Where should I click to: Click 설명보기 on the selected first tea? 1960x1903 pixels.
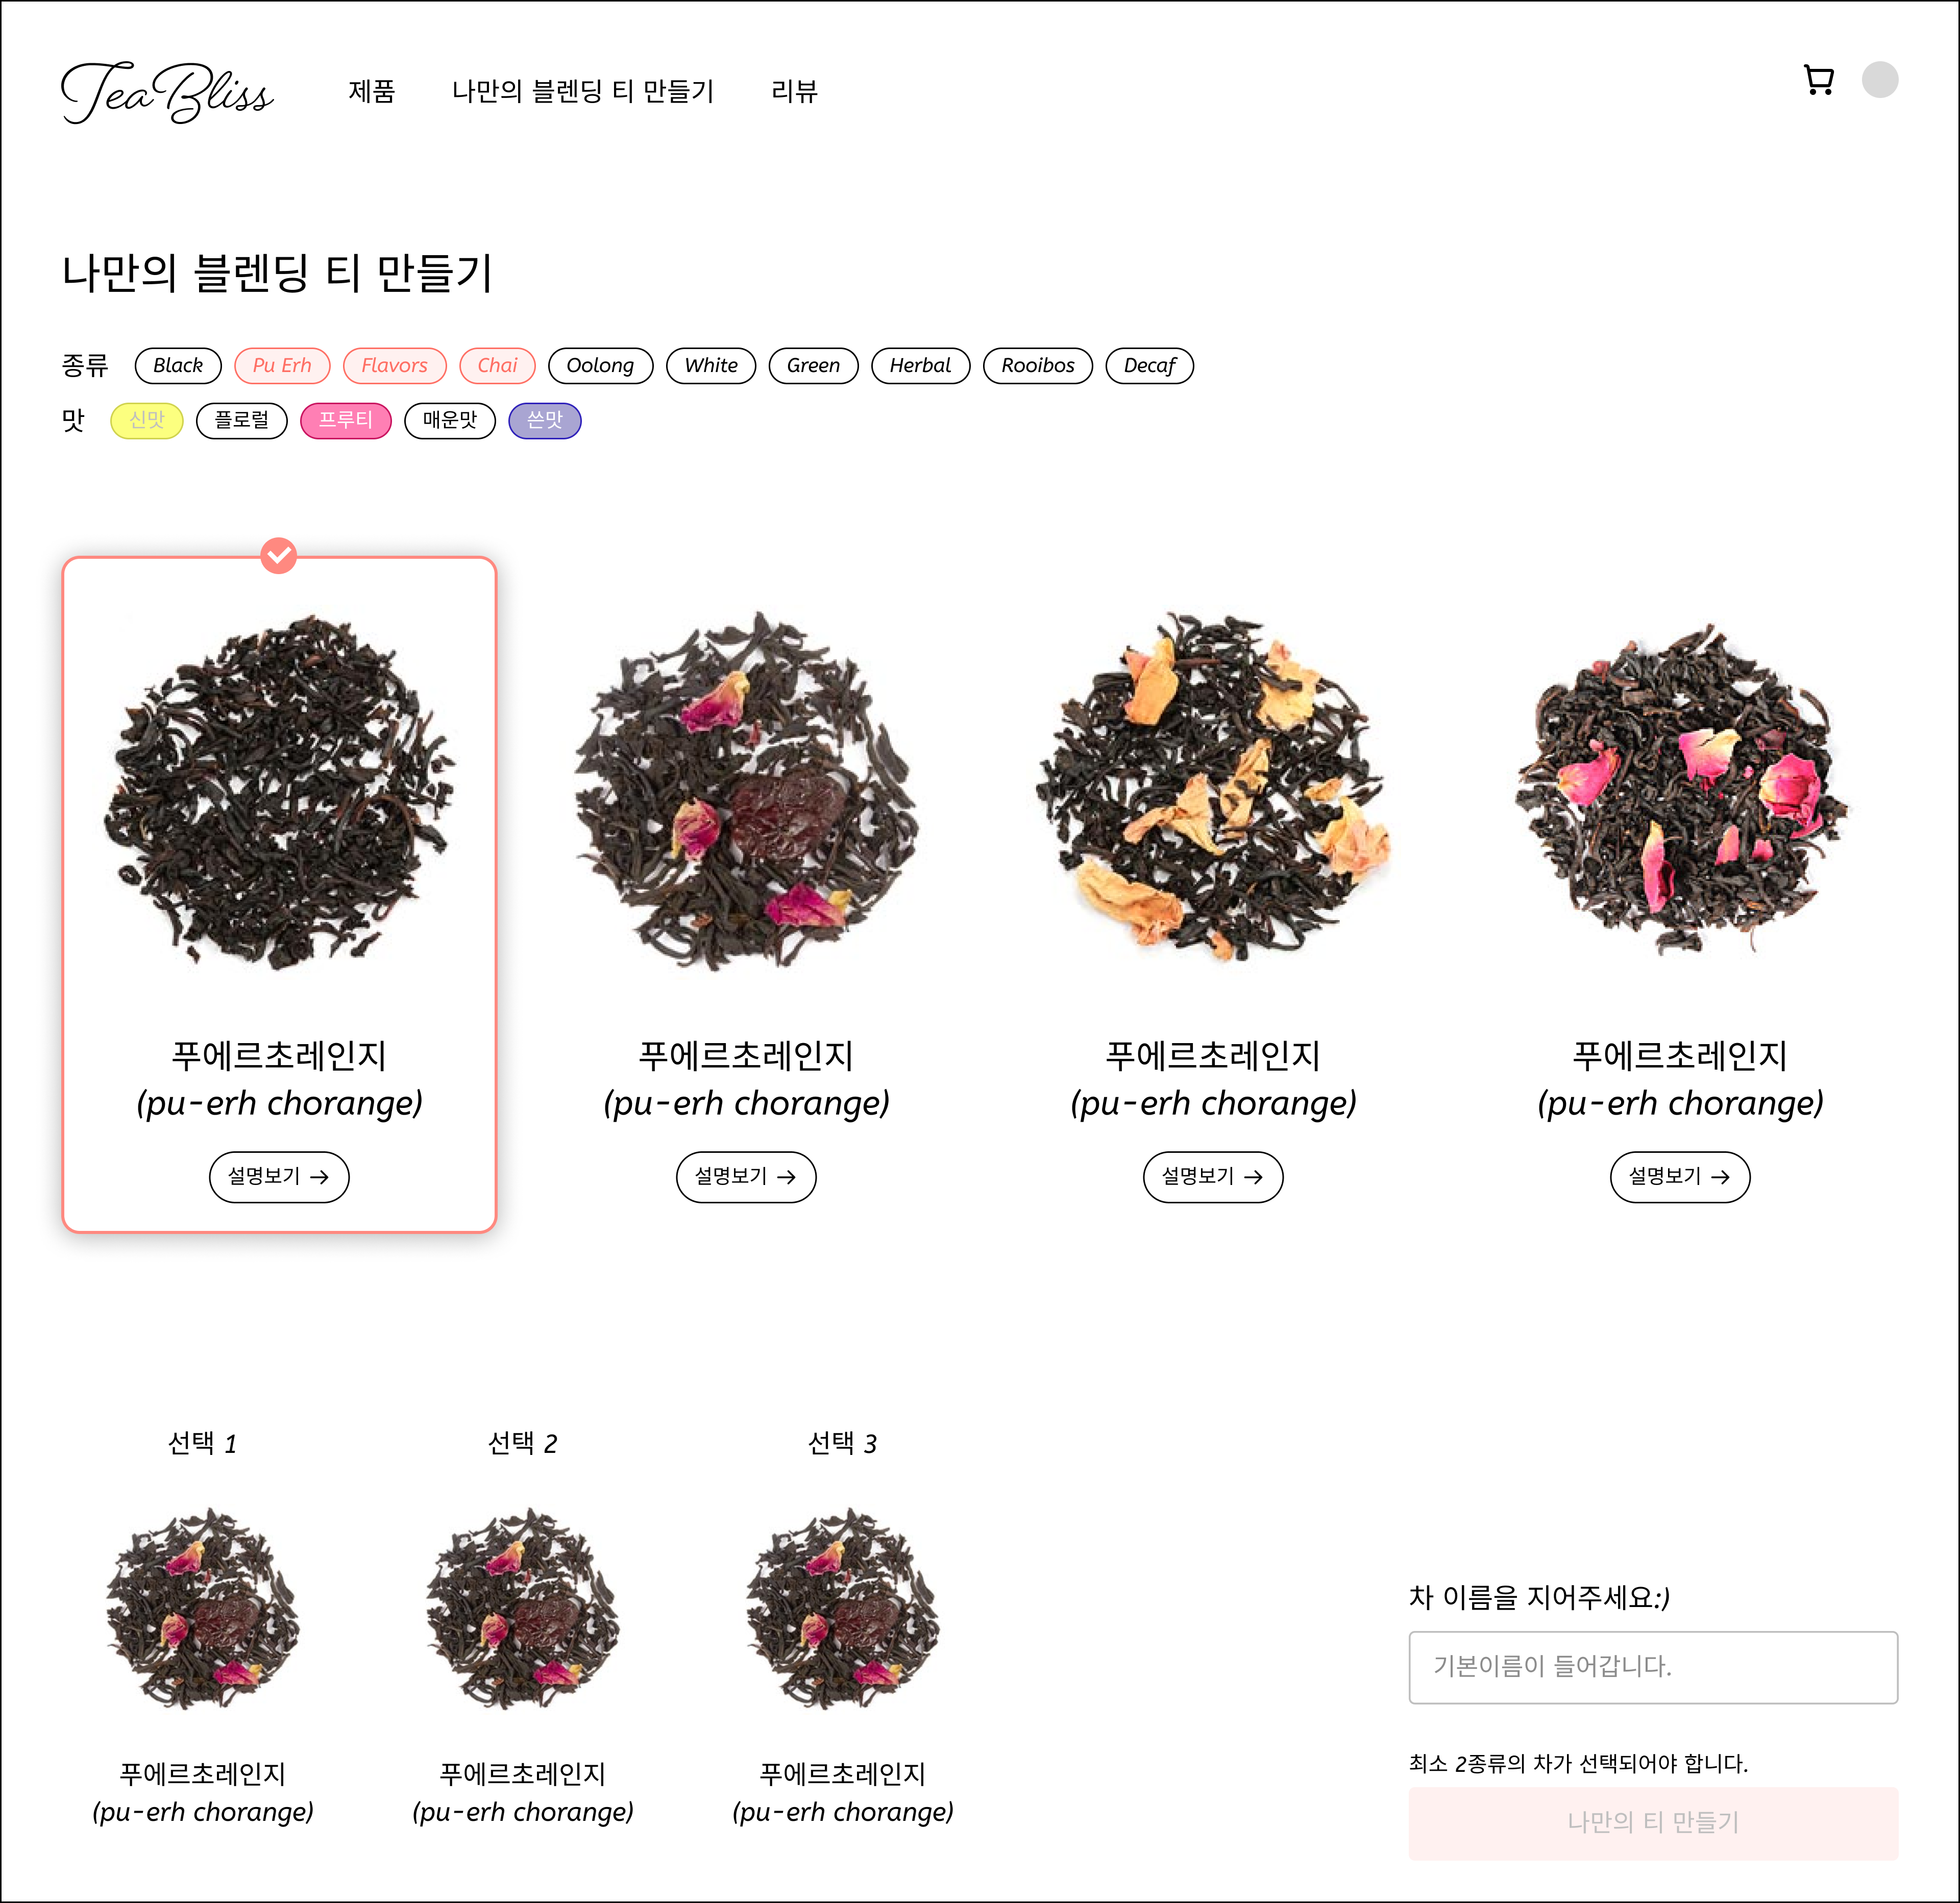pyautogui.click(x=279, y=1177)
